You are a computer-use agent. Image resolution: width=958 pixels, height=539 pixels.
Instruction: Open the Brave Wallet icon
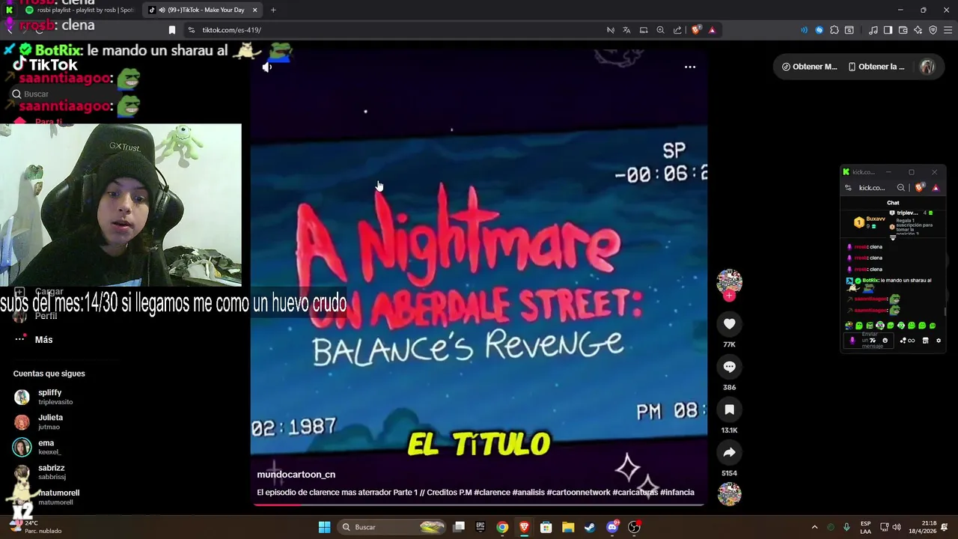coord(903,30)
